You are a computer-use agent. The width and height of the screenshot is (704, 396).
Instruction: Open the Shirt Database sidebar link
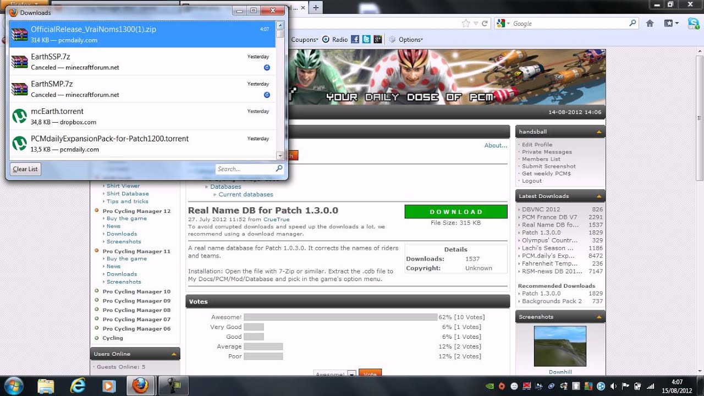pyautogui.click(x=128, y=194)
